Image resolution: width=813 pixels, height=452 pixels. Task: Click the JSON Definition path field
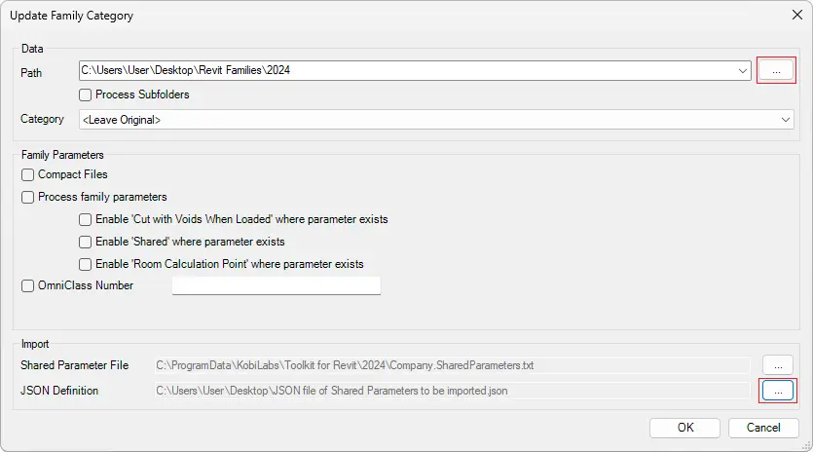click(x=453, y=391)
